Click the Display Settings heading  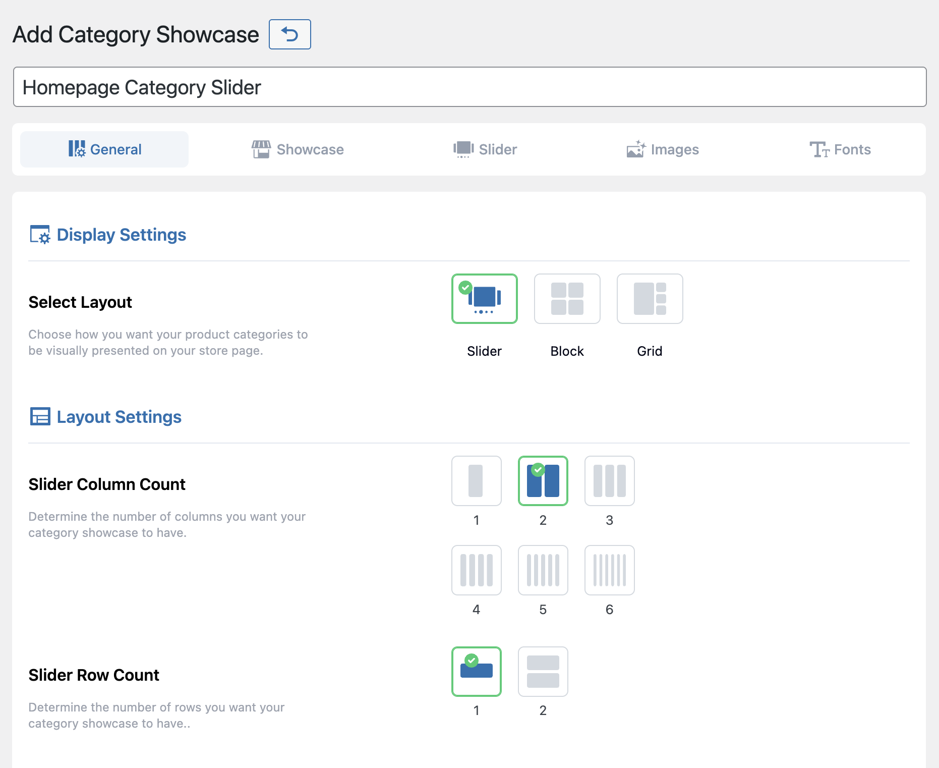(121, 235)
